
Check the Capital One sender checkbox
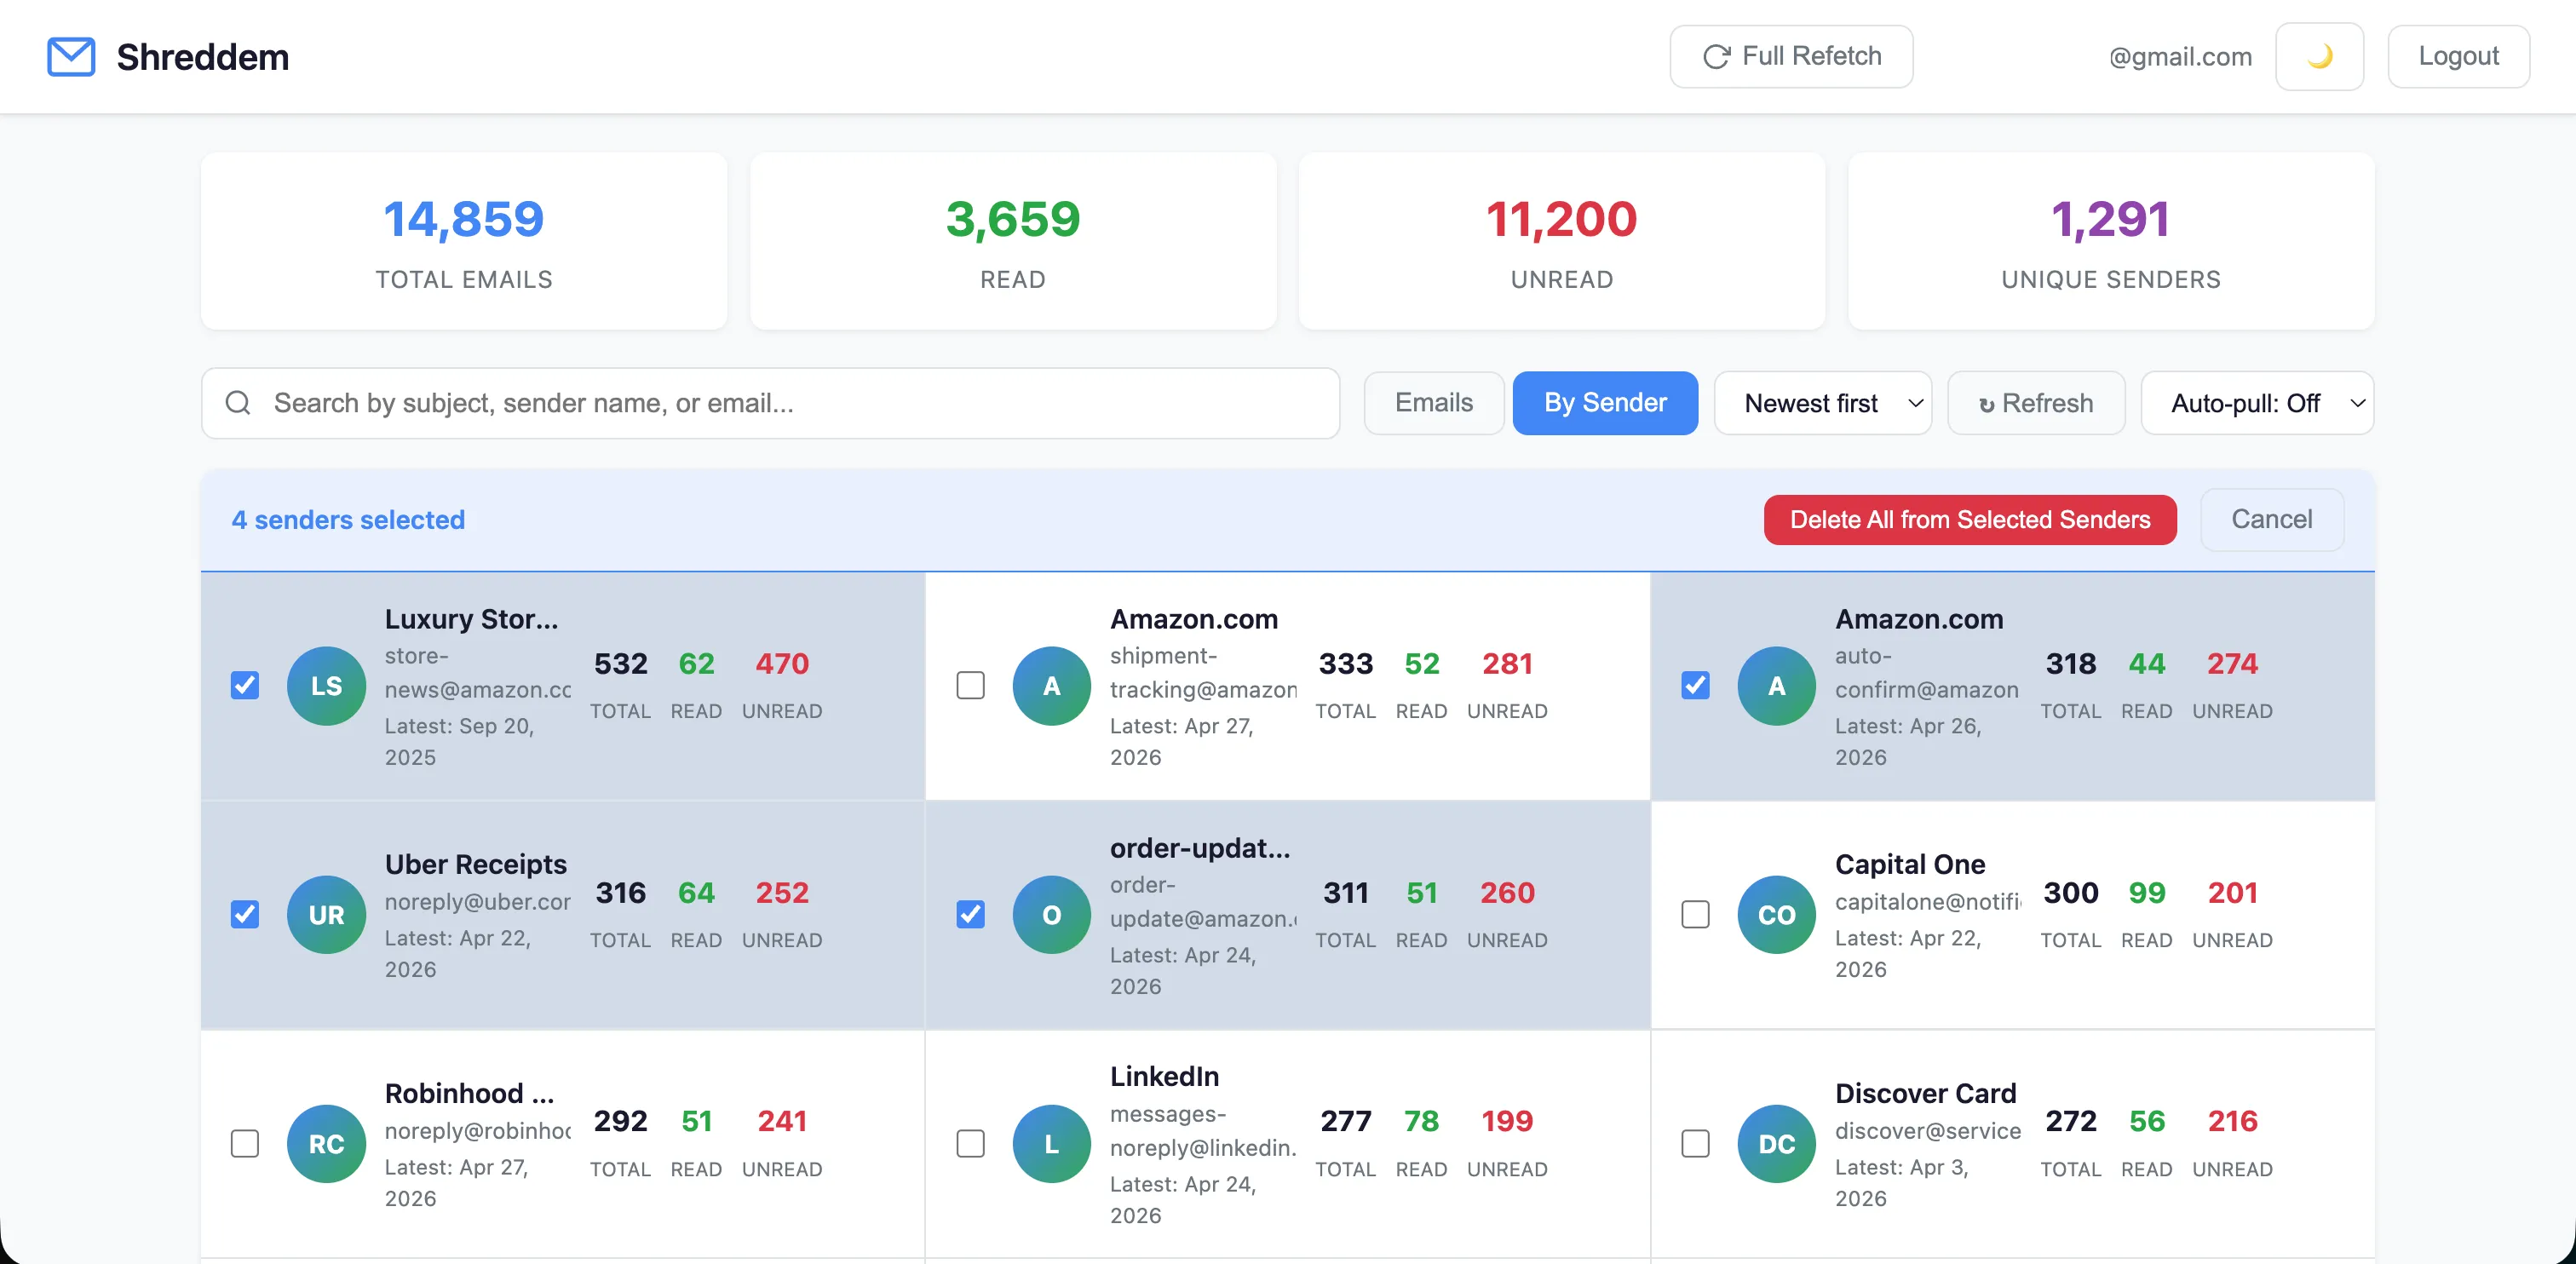[x=1695, y=915]
